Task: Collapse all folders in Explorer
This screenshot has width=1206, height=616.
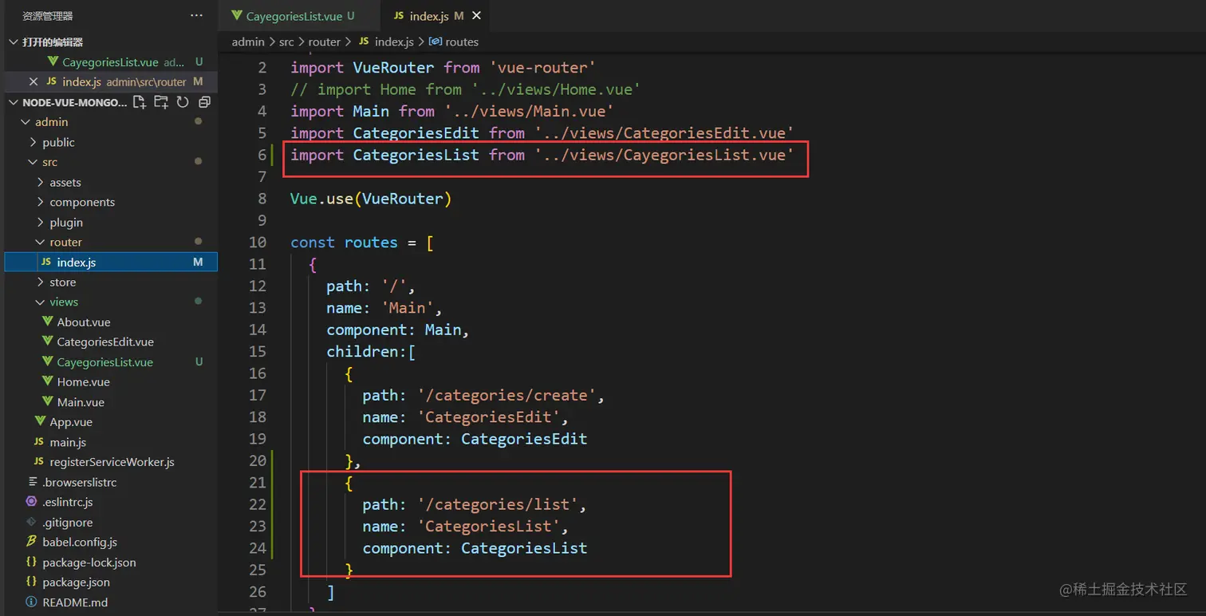Action: click(x=204, y=102)
